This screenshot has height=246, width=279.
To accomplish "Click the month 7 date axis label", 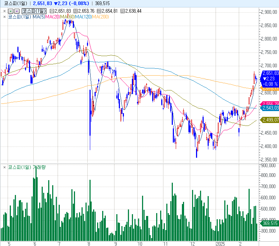I will click(x=59, y=244).
